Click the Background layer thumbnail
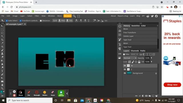 click(x=129, y=73)
